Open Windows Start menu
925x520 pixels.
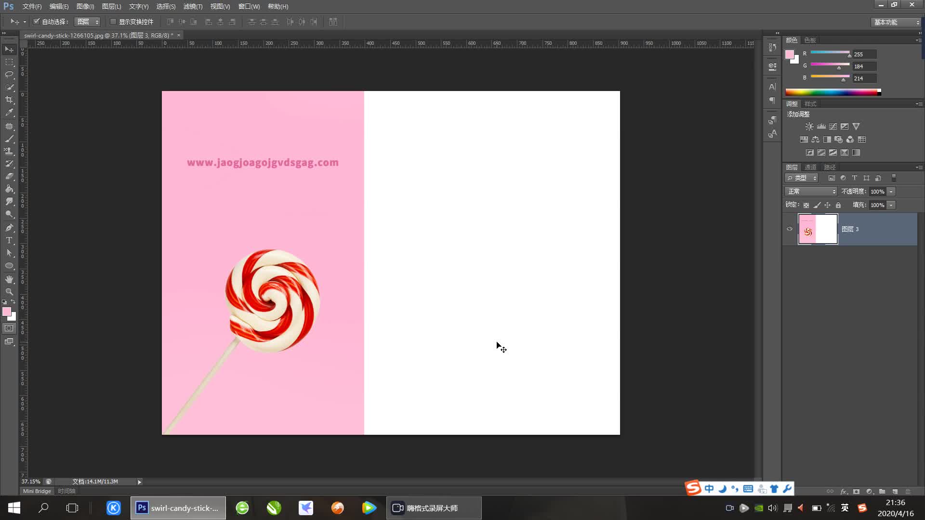(14, 508)
